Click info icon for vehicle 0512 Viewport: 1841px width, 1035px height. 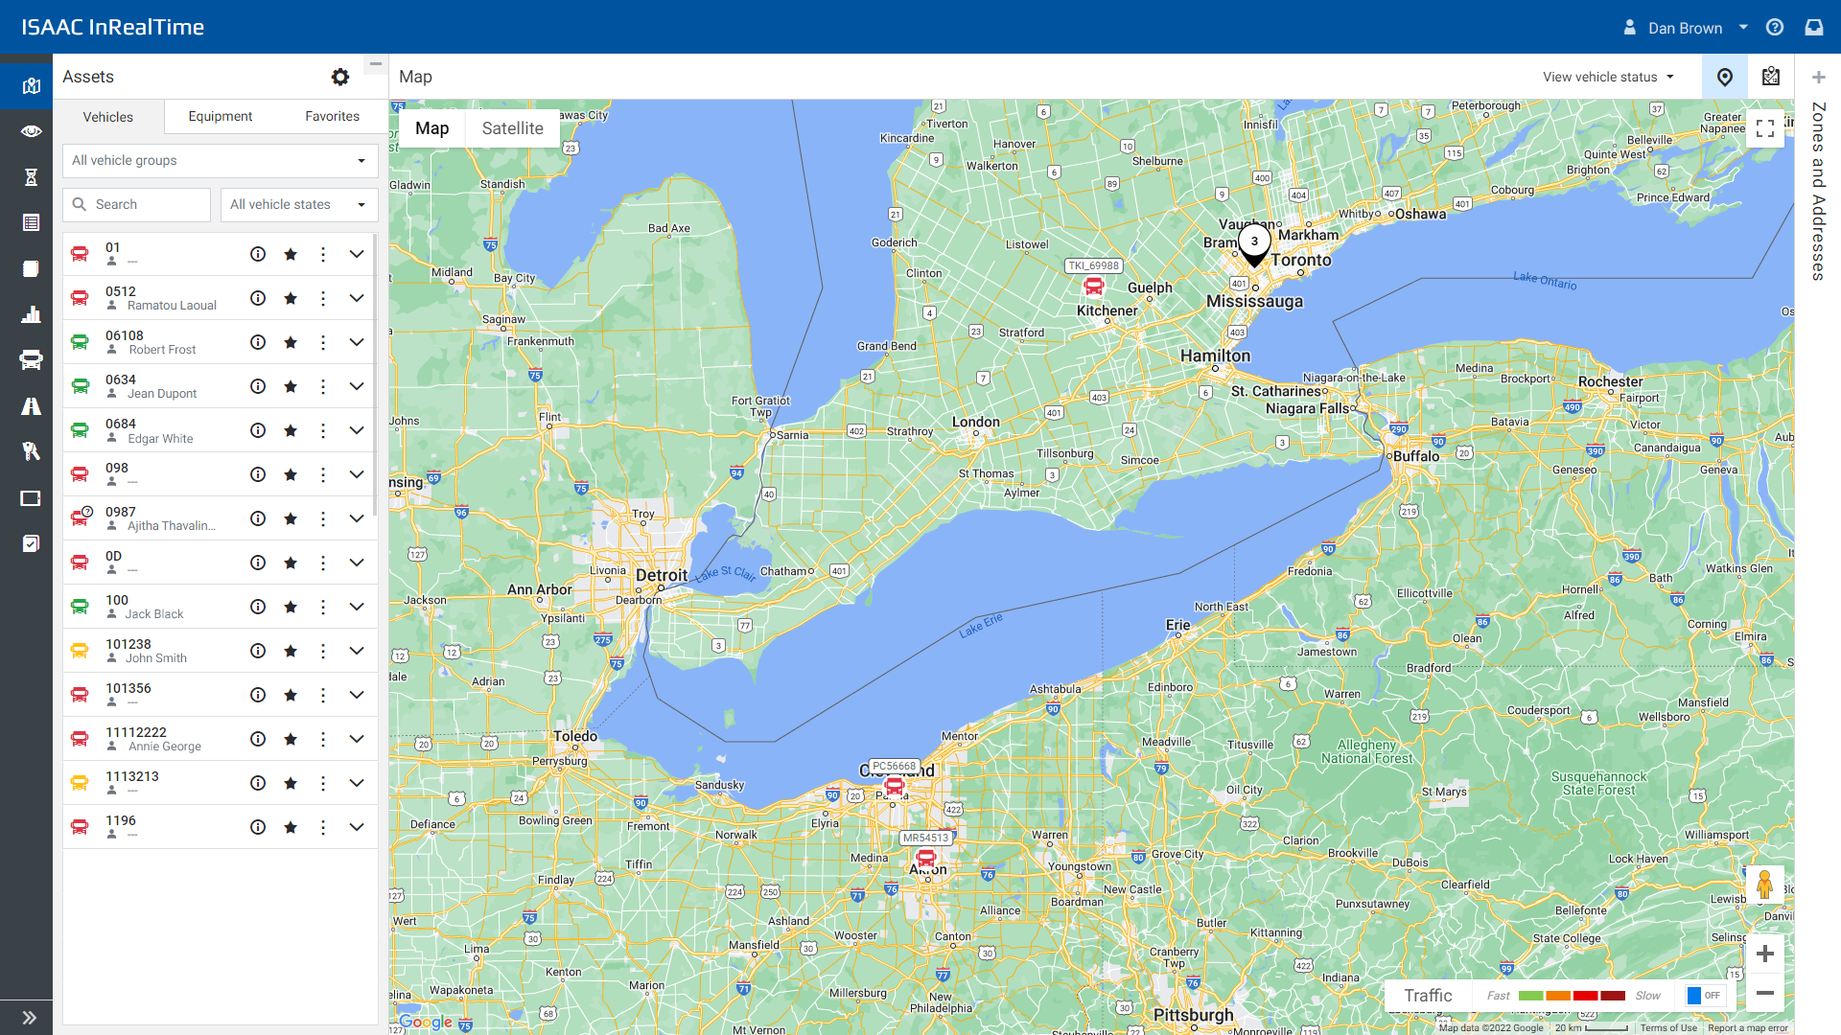[x=258, y=298]
